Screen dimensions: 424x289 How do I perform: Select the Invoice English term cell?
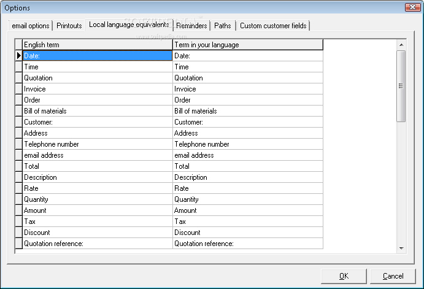coord(98,89)
